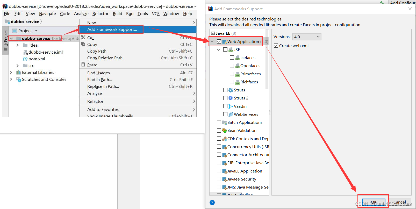
Task: Collapse the Web Application tree node
Action: (212, 41)
